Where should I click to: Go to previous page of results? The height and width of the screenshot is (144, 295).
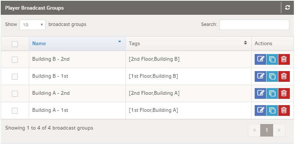coord(254,130)
